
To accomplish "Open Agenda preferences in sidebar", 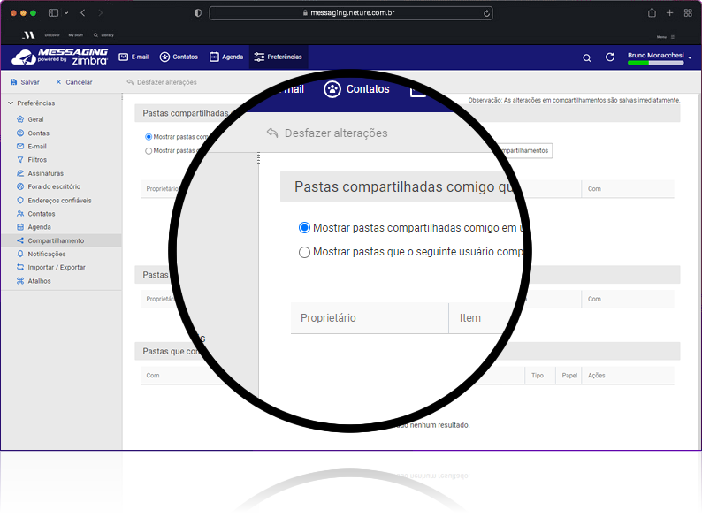I will [x=40, y=227].
